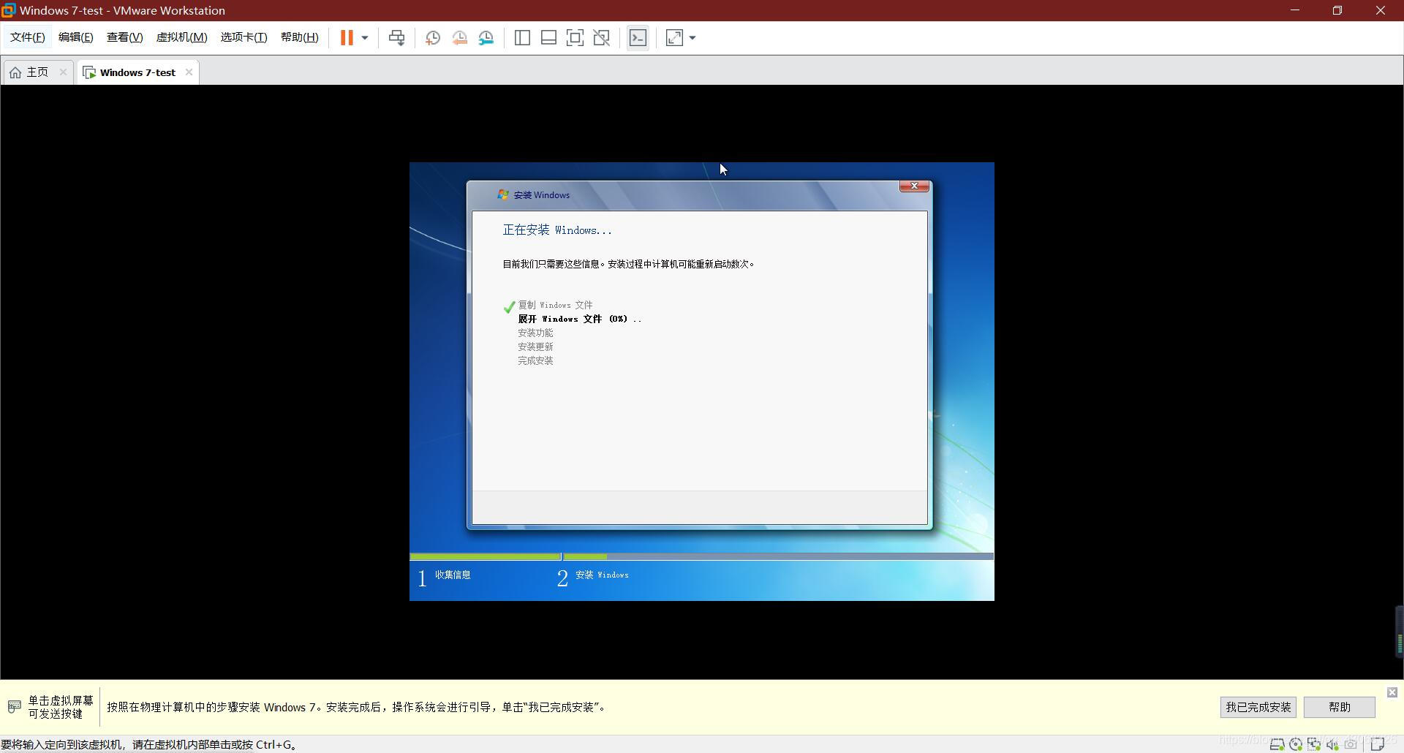This screenshot has width=1404, height=753.
Task: Close the 主页 tab
Action: tap(63, 72)
